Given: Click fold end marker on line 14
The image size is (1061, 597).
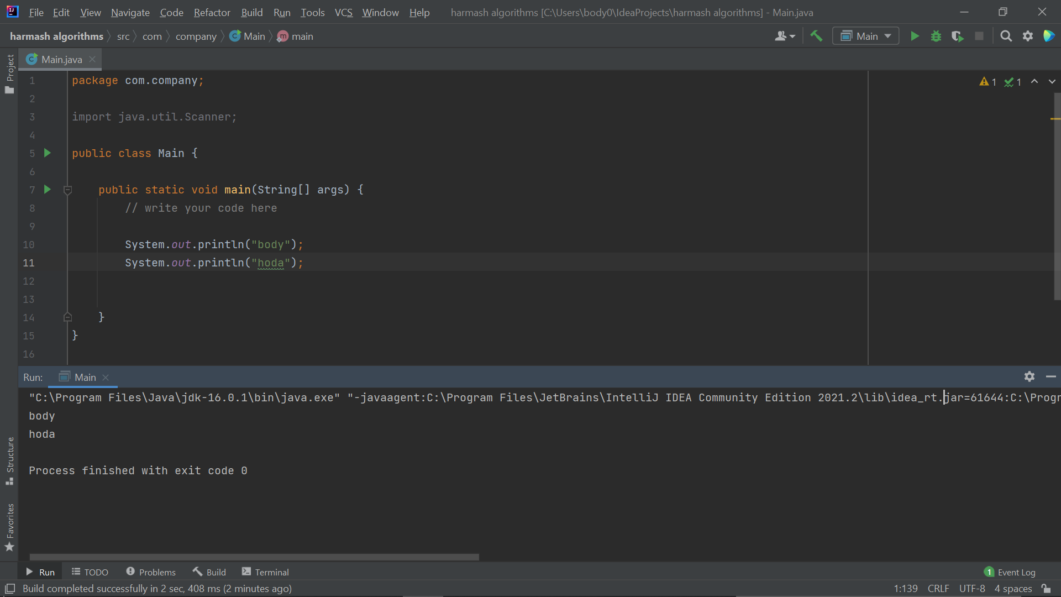Looking at the screenshot, I should coord(68,317).
